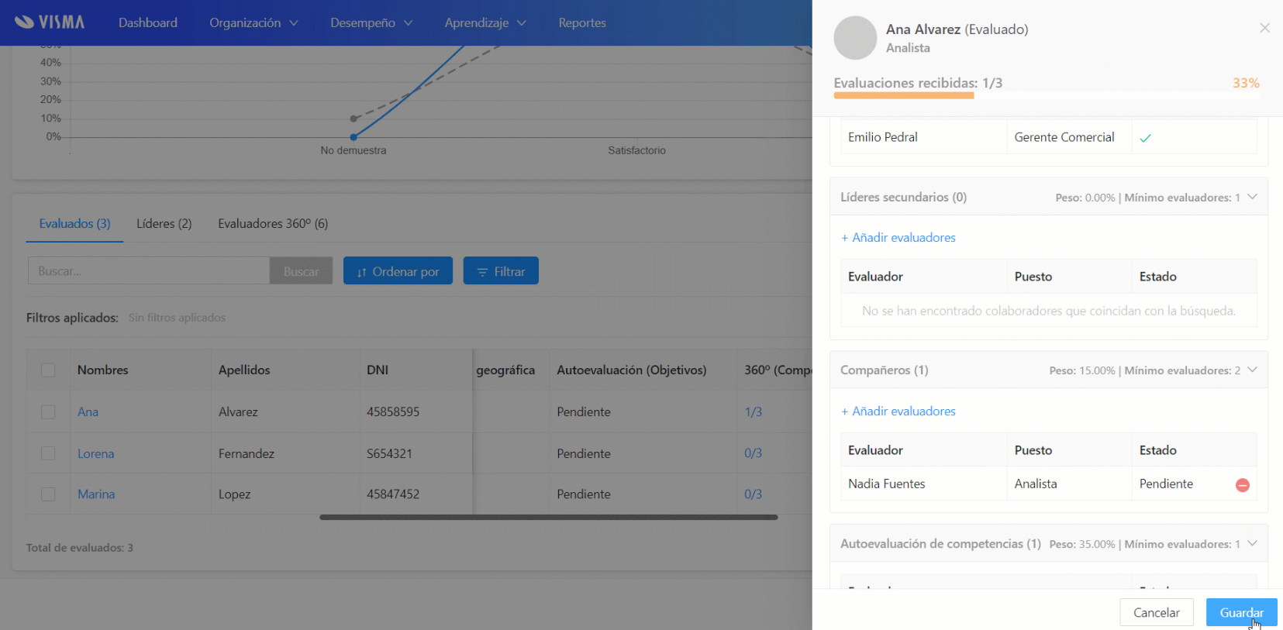Open Reportes in the top menu

pyautogui.click(x=582, y=23)
